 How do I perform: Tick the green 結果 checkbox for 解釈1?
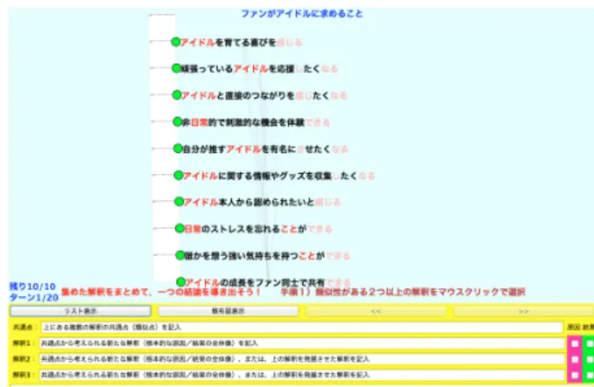coord(590,344)
